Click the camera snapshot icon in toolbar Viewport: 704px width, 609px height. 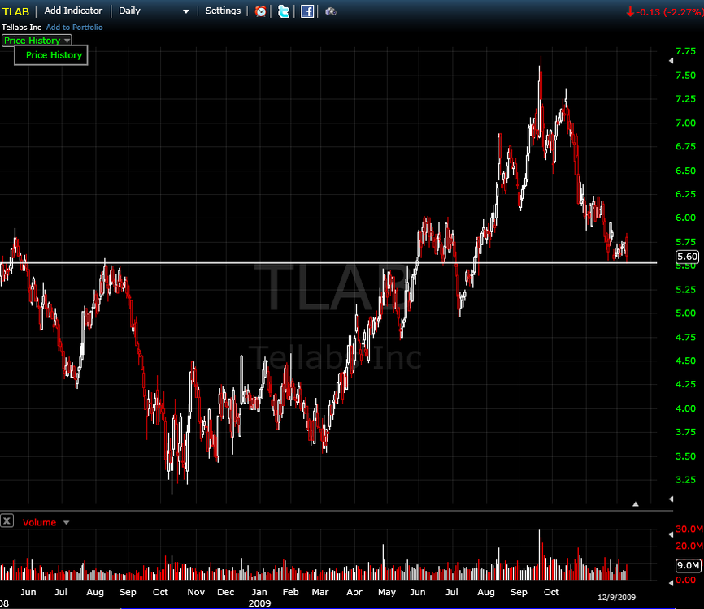pos(331,11)
